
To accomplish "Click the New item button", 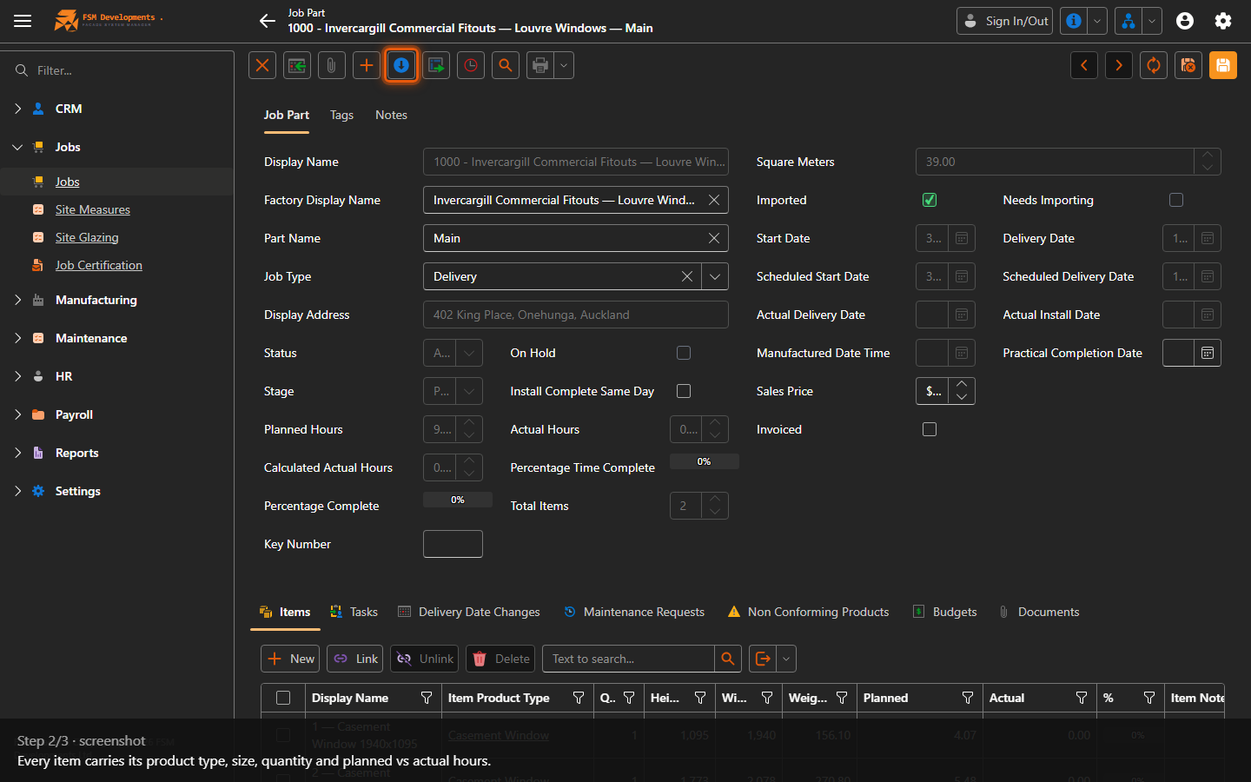I will pyautogui.click(x=290, y=659).
